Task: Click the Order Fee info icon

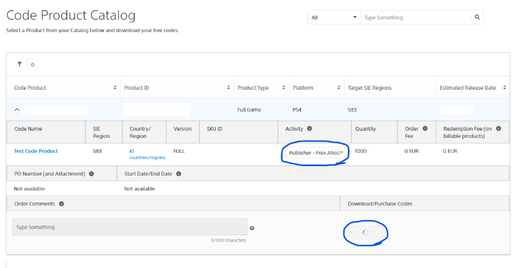Action: 425,128
